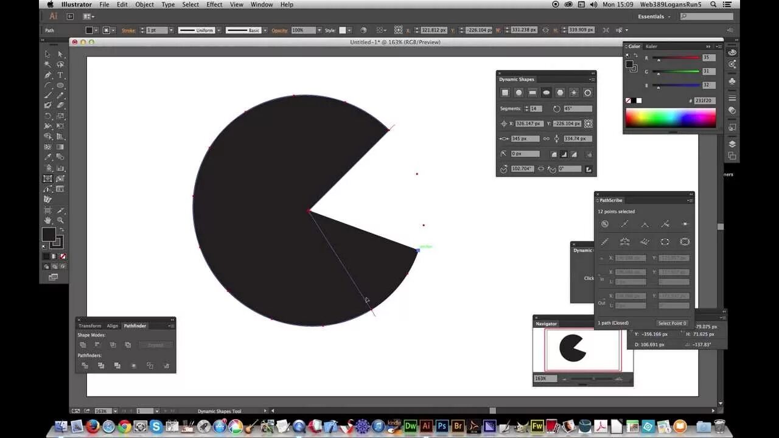Click the Recolor Artwork wheel icon
The height and width of the screenshot is (438, 779).
pyautogui.click(x=363, y=30)
